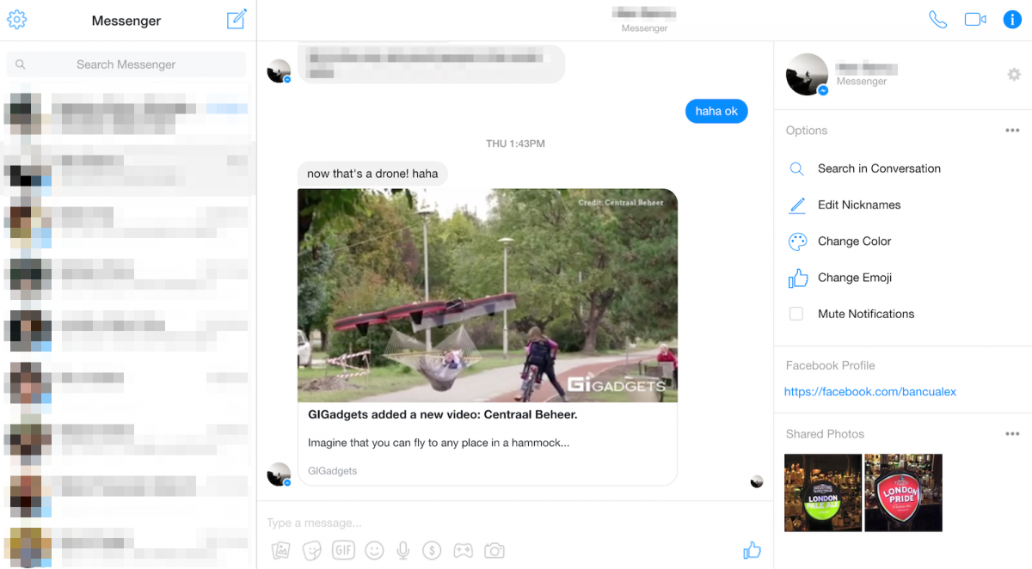Send a thumbs-up like
The height and width of the screenshot is (569, 1032).
(752, 550)
